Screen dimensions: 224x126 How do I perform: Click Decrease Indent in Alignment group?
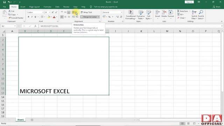(73, 17)
